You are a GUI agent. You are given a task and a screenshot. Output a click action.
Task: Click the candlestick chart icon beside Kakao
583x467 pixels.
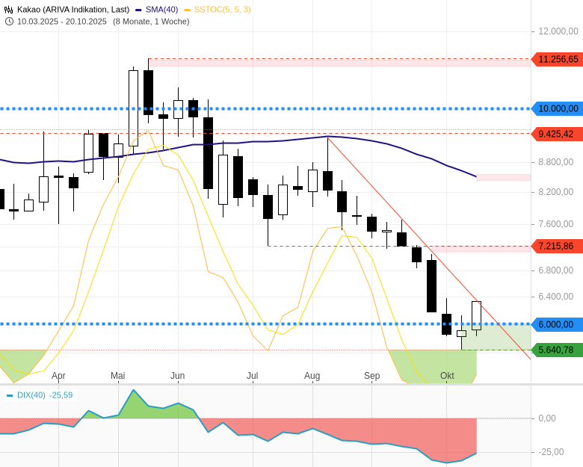click(9, 10)
